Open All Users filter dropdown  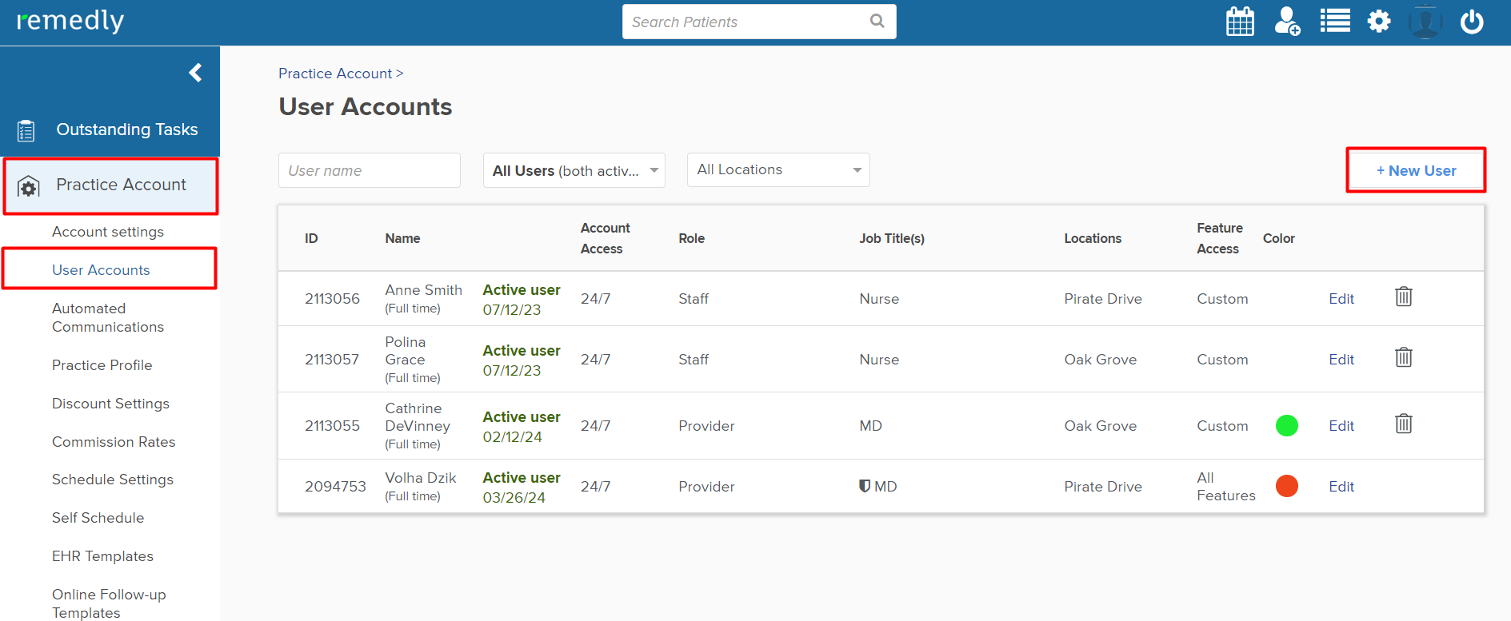tap(574, 170)
